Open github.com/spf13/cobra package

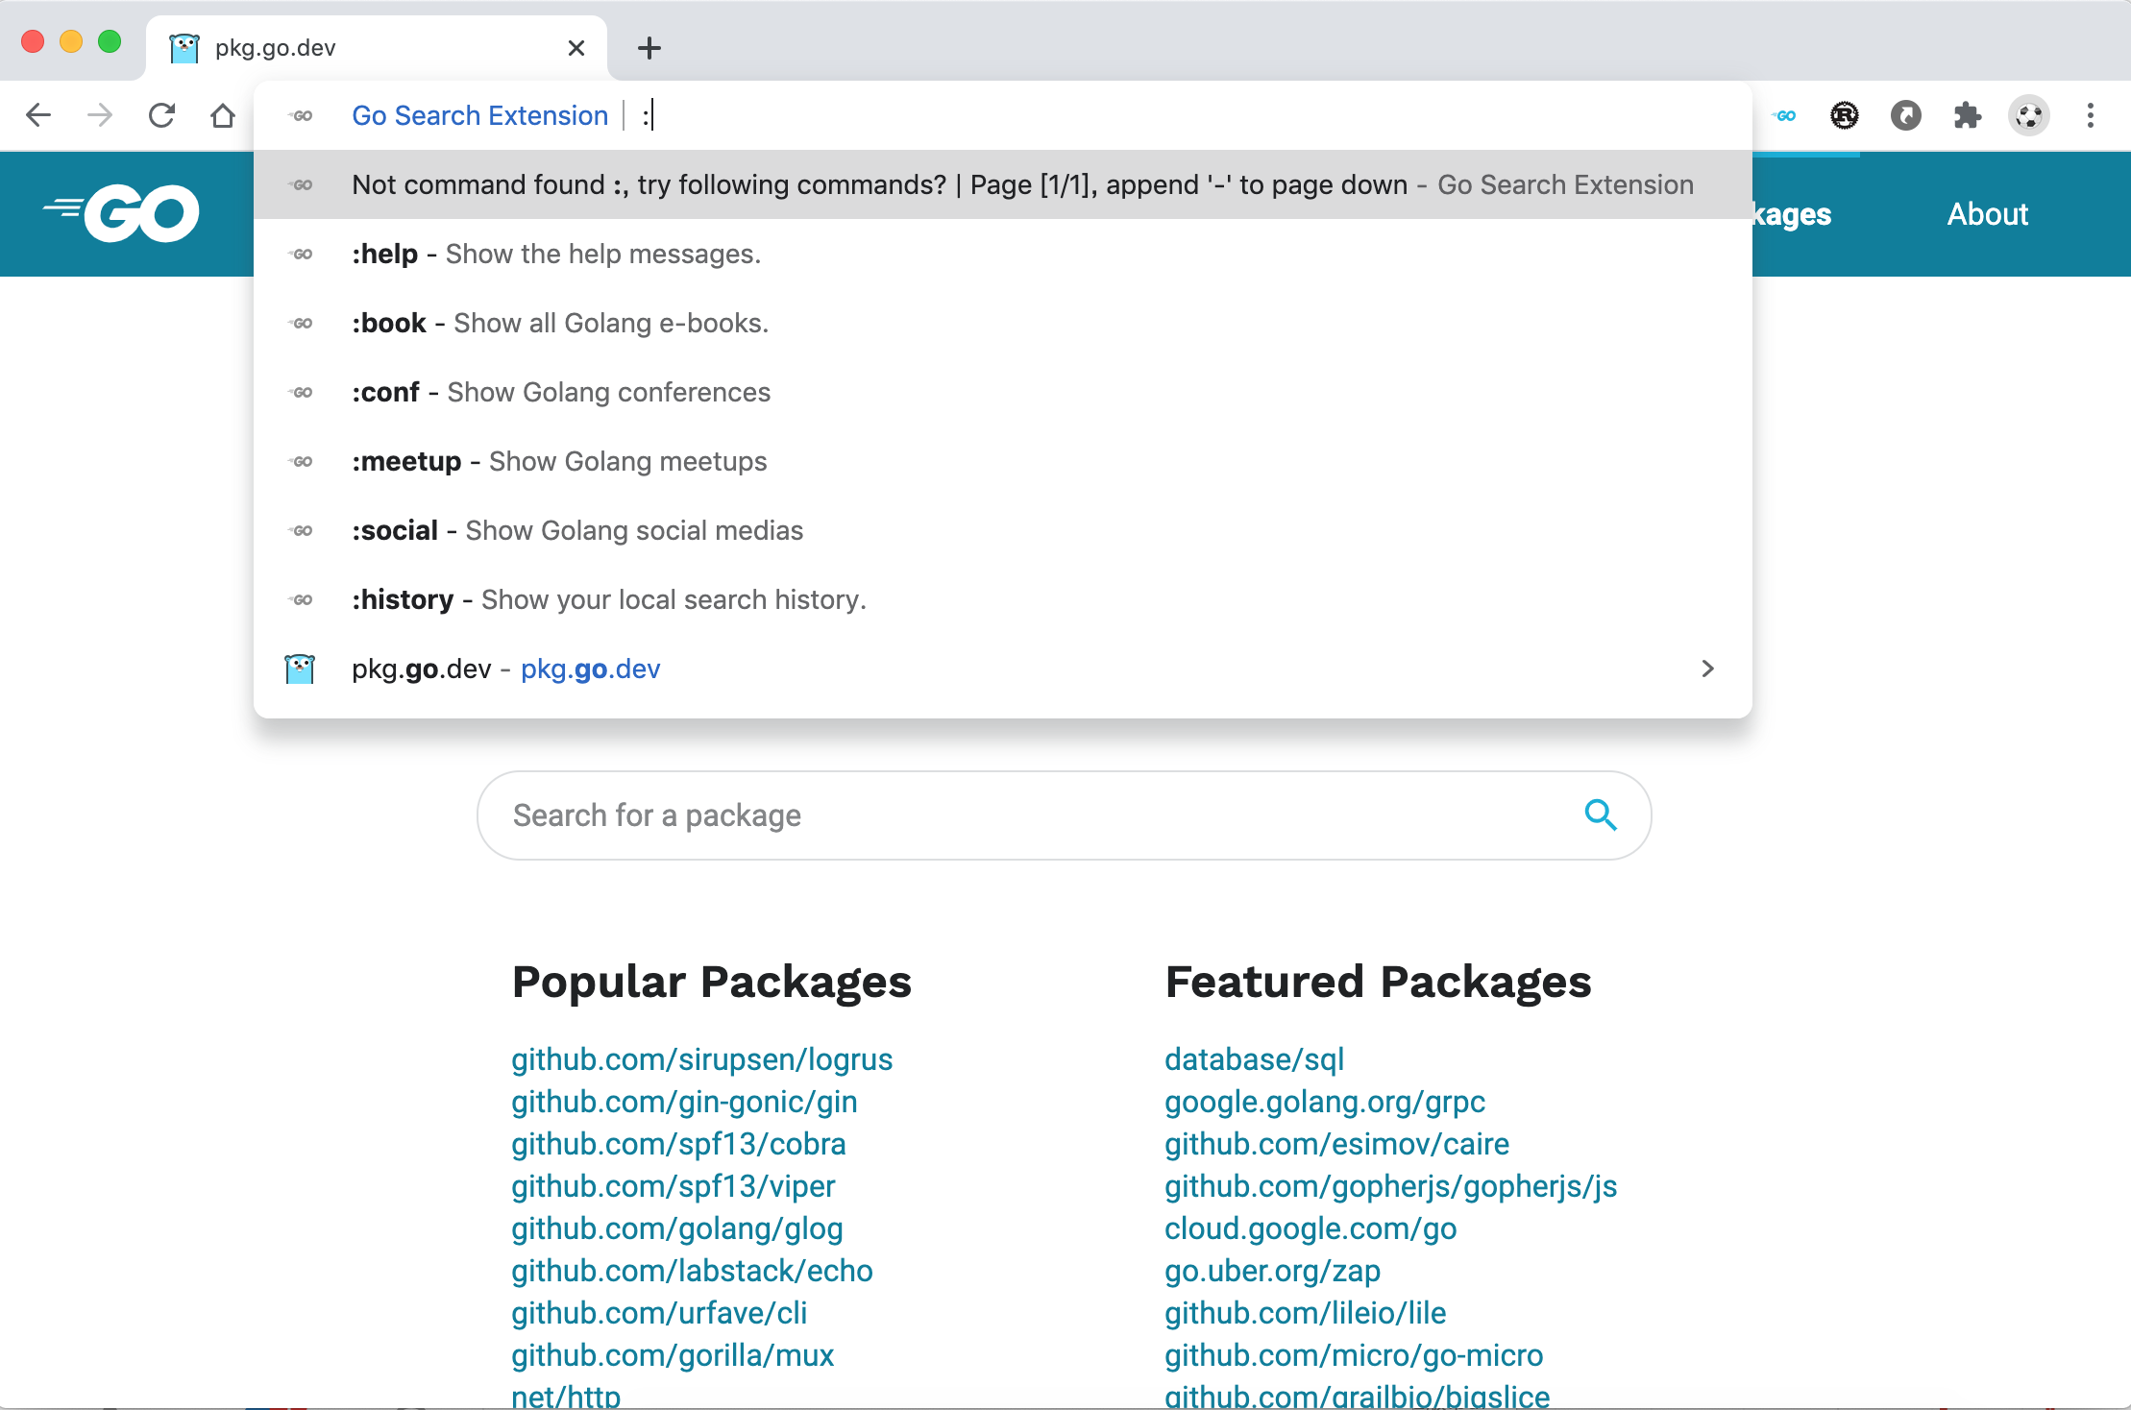coord(678,1144)
